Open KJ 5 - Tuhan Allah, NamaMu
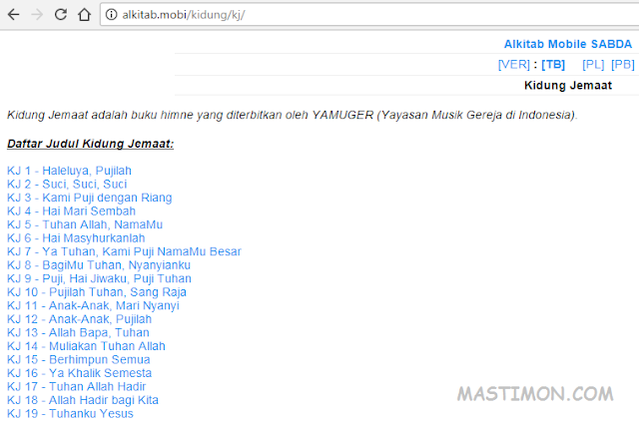 [85, 224]
